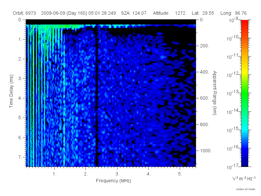Click the frequency tick label '3.'

117,174
